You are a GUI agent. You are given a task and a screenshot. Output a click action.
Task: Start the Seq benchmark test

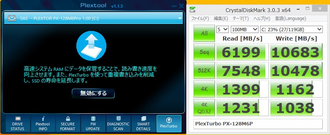pyautogui.click(x=204, y=52)
